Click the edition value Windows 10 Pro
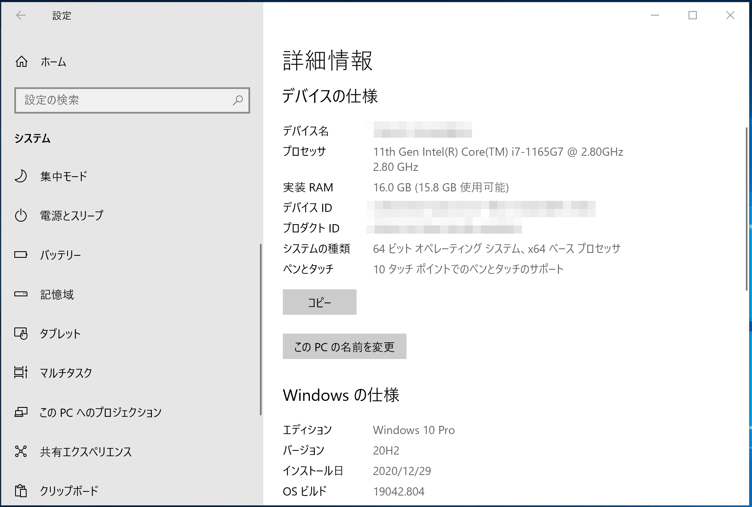This screenshot has height=507, width=752. pos(414,430)
